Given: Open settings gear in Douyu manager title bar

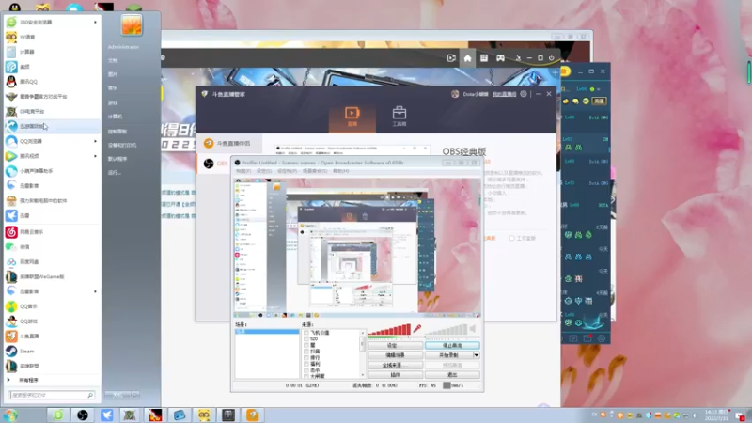Looking at the screenshot, I should point(524,94).
